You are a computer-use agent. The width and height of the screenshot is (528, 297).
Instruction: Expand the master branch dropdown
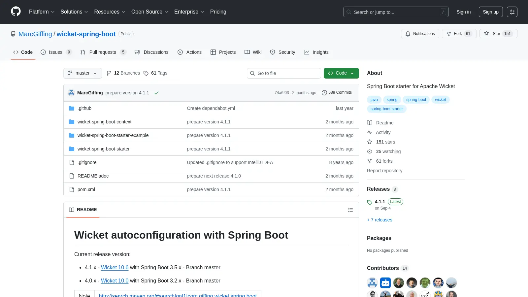coord(82,73)
